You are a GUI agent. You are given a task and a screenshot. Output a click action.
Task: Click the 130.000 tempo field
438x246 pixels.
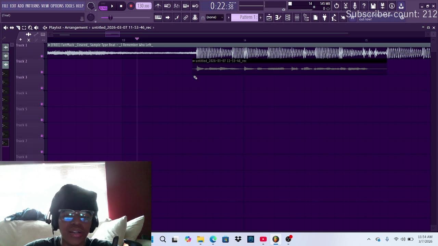143,6
